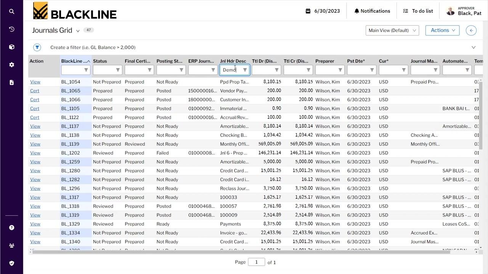Open the Posting Status filter funnel
The width and height of the screenshot is (488, 274).
pos(181,70)
